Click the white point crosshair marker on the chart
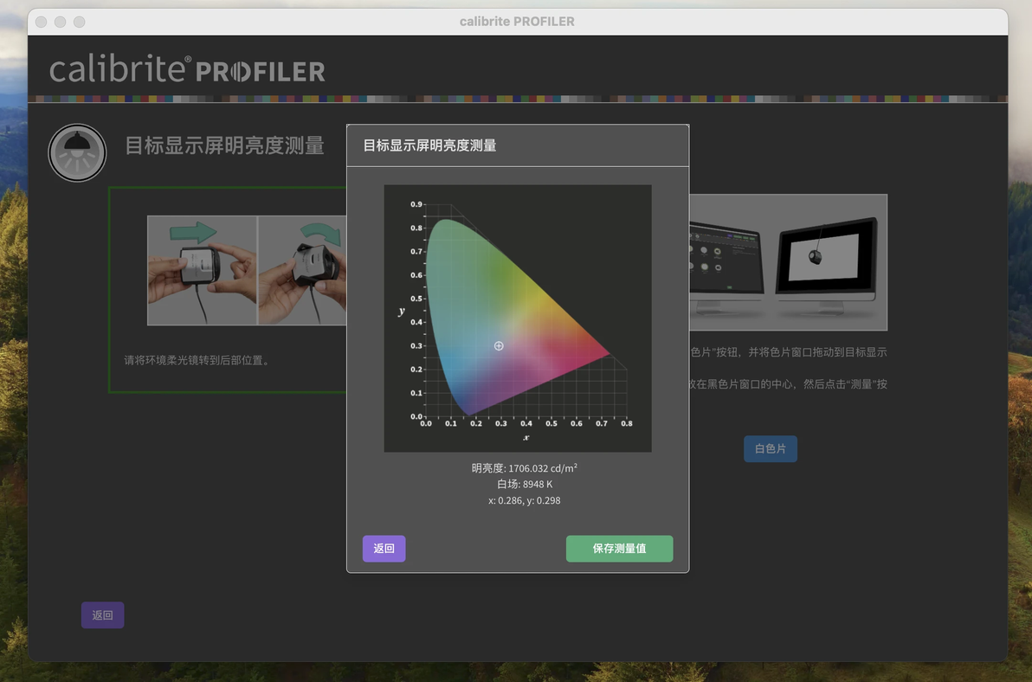 pos(499,346)
